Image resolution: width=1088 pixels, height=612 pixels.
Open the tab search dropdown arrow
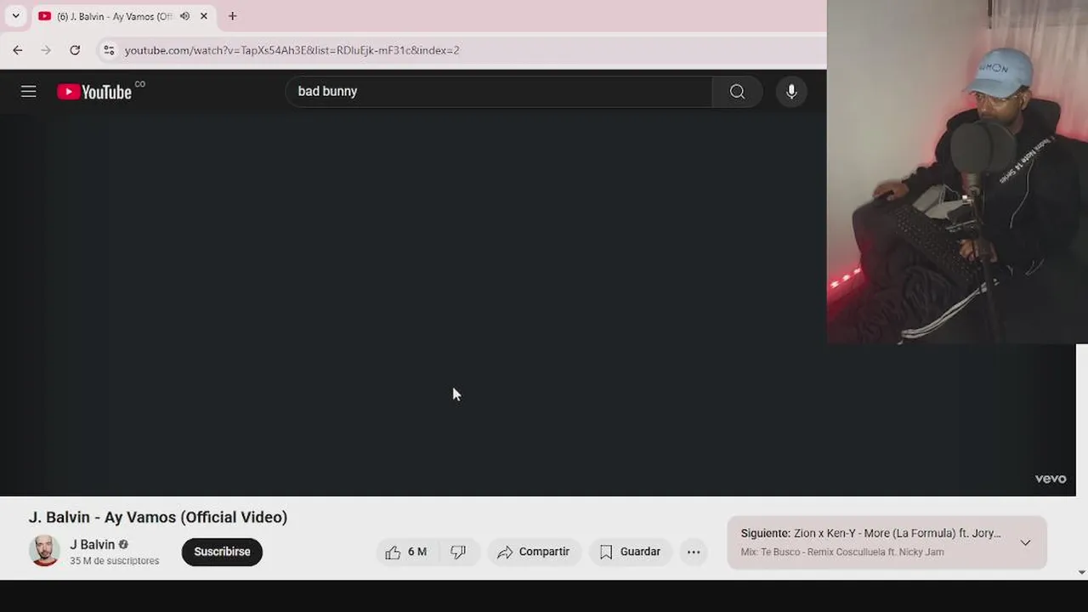point(15,16)
